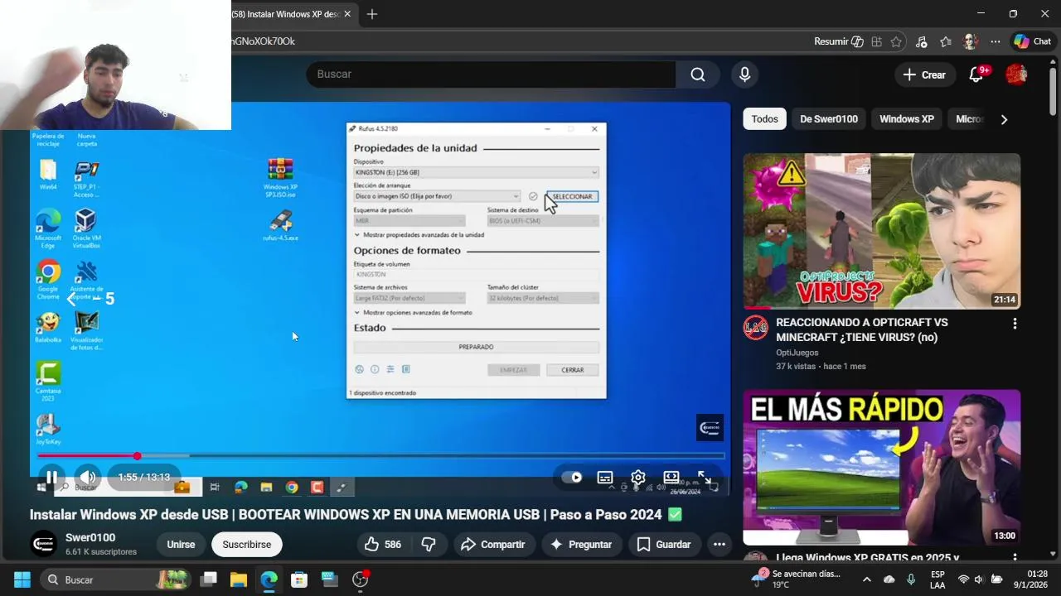
Task: Click the Preguntar button
Action: coord(581,544)
